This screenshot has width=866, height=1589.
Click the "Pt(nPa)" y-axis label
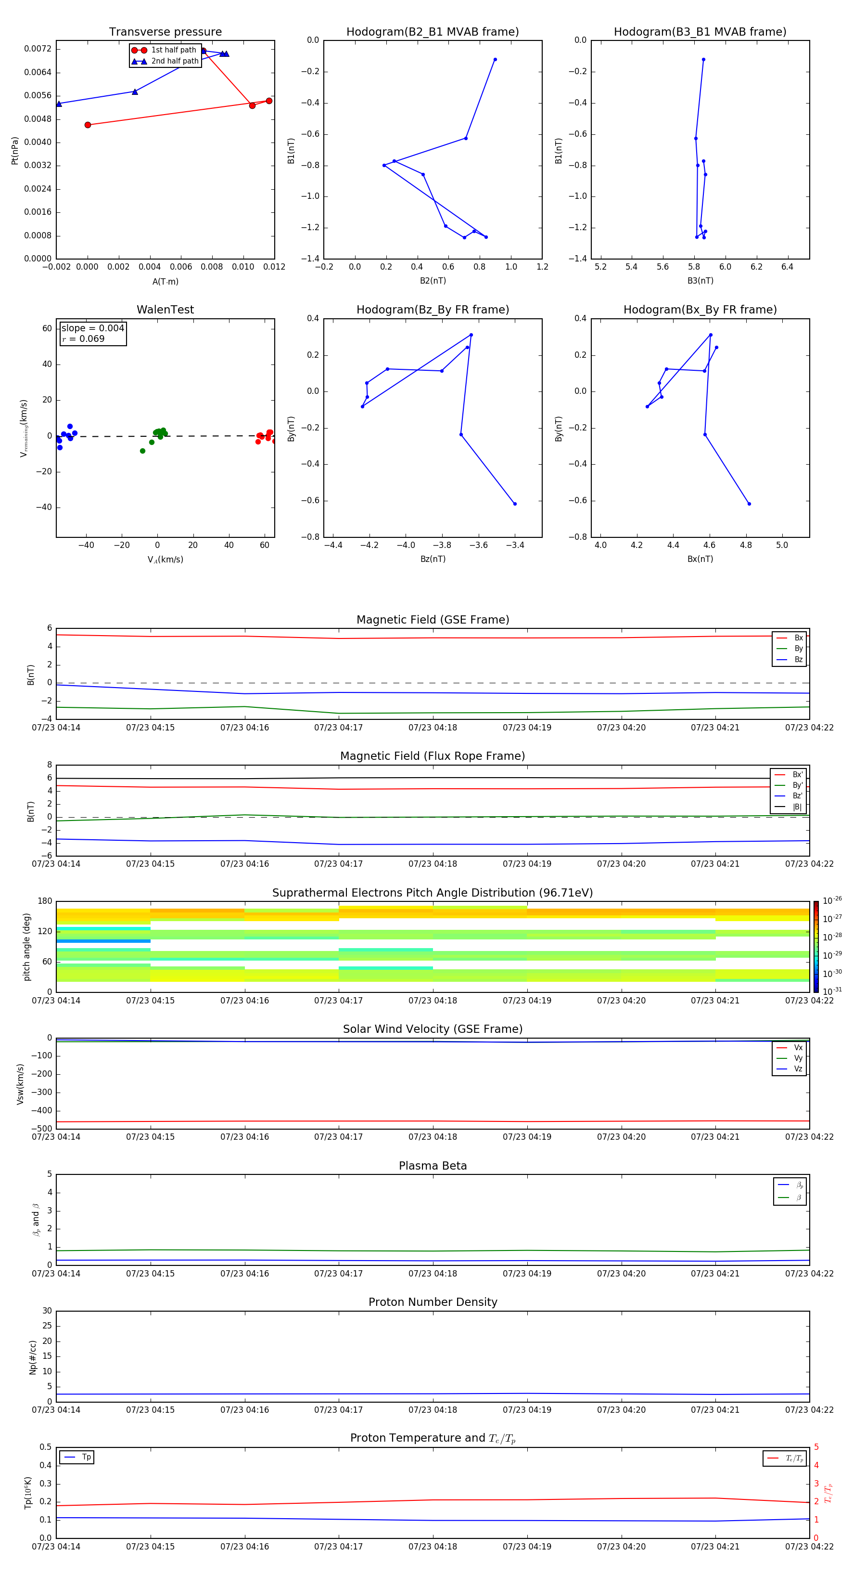click(15, 151)
